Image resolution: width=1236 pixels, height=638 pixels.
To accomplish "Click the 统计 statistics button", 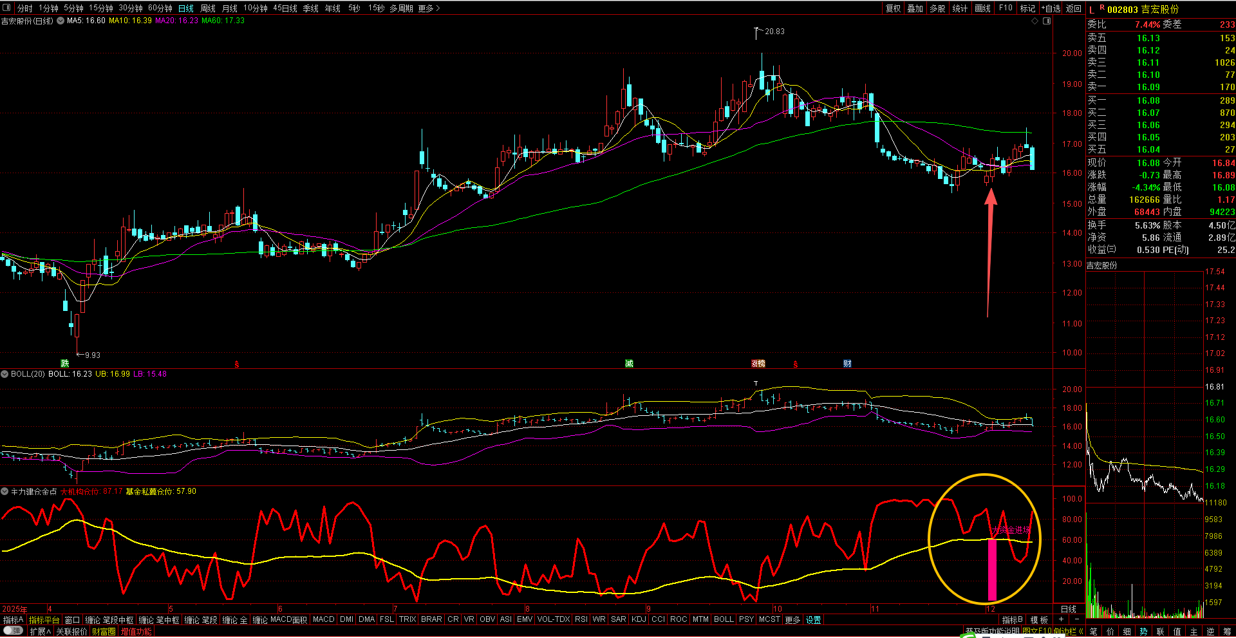I will click(960, 8).
